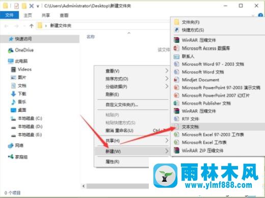Click the up-directory arrow in navigation bar

pos(32,26)
